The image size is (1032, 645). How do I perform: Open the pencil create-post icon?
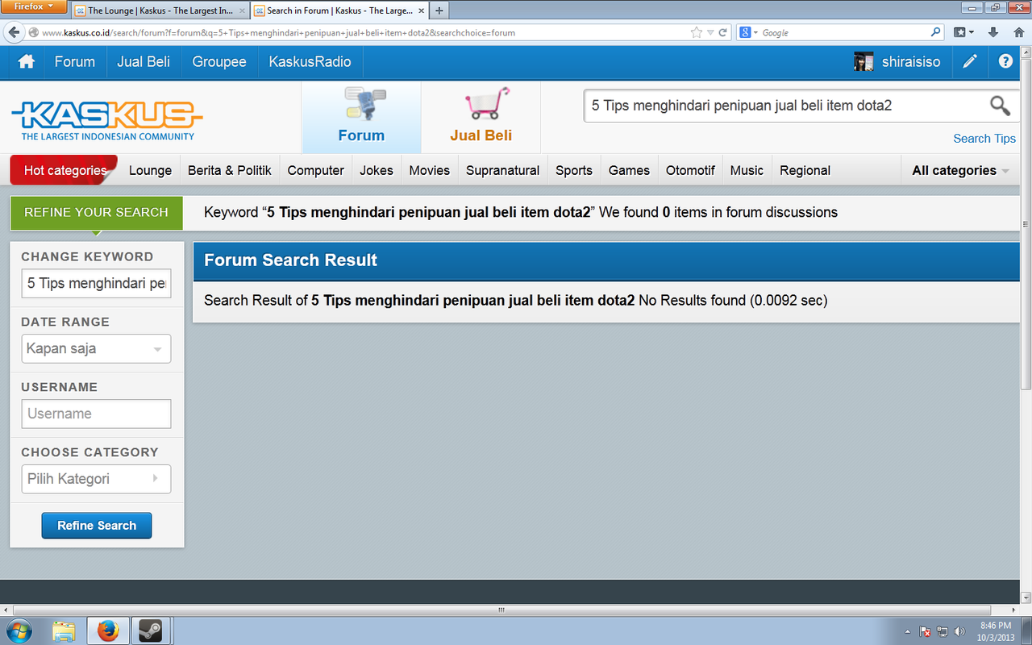tap(970, 62)
